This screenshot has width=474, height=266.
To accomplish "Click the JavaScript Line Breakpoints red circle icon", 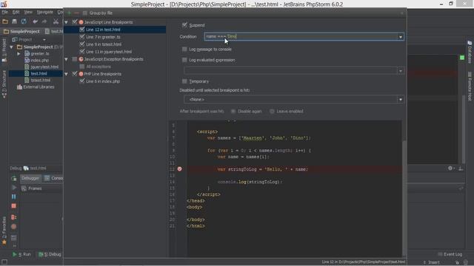I will point(81,22).
